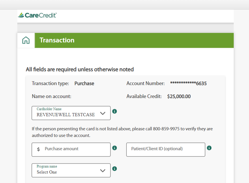Open info icon next to Patient/Client ID

pos(209,148)
